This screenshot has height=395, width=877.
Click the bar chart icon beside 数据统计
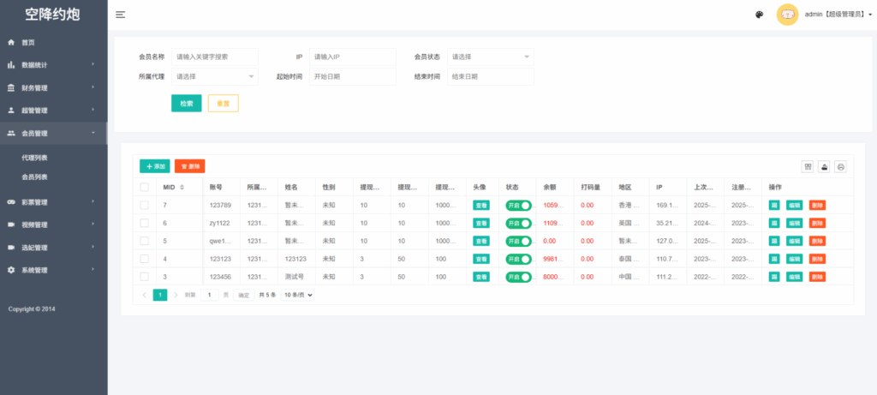10,65
